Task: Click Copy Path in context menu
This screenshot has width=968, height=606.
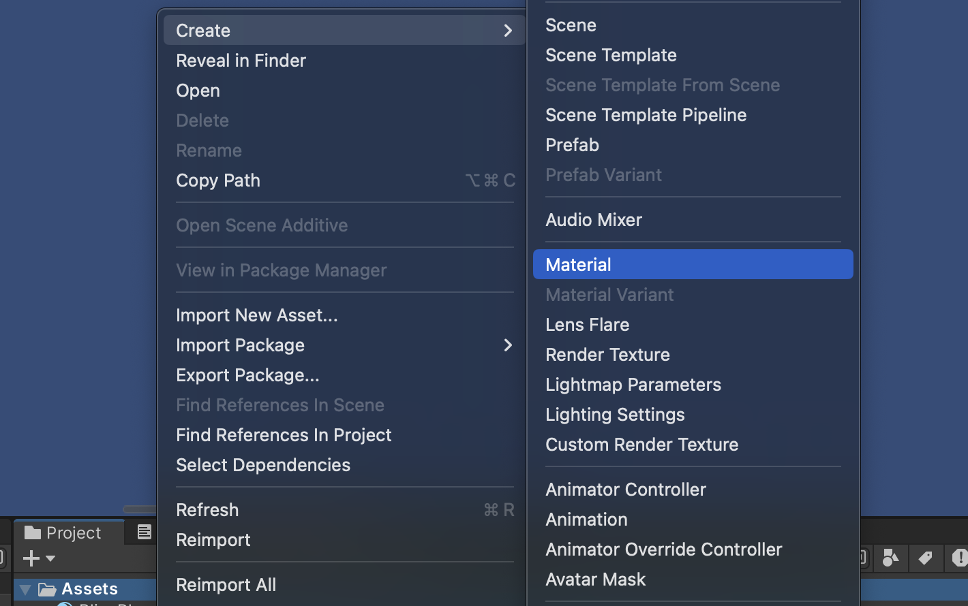Action: 218,180
